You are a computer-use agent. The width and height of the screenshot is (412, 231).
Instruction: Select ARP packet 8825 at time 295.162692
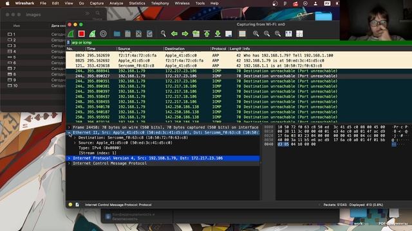pos(239,60)
